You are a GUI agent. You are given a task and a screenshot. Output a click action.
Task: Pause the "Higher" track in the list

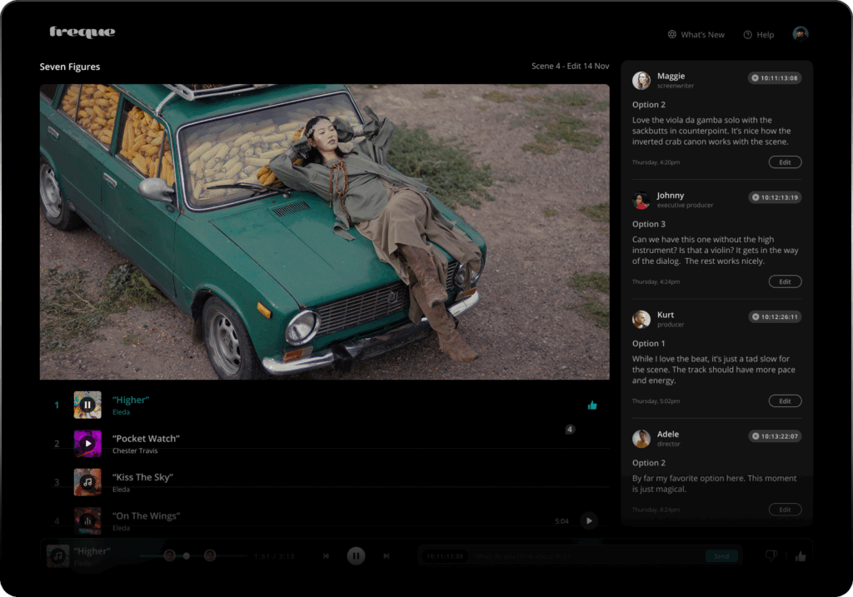tap(87, 405)
